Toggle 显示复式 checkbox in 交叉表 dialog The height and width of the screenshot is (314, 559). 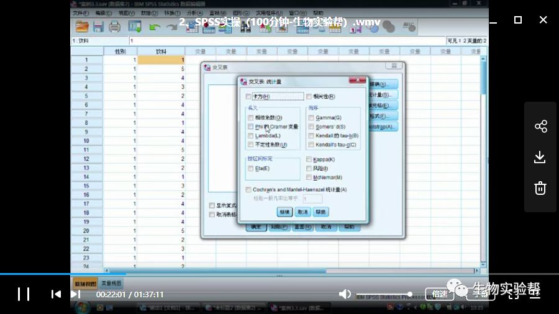(x=212, y=205)
